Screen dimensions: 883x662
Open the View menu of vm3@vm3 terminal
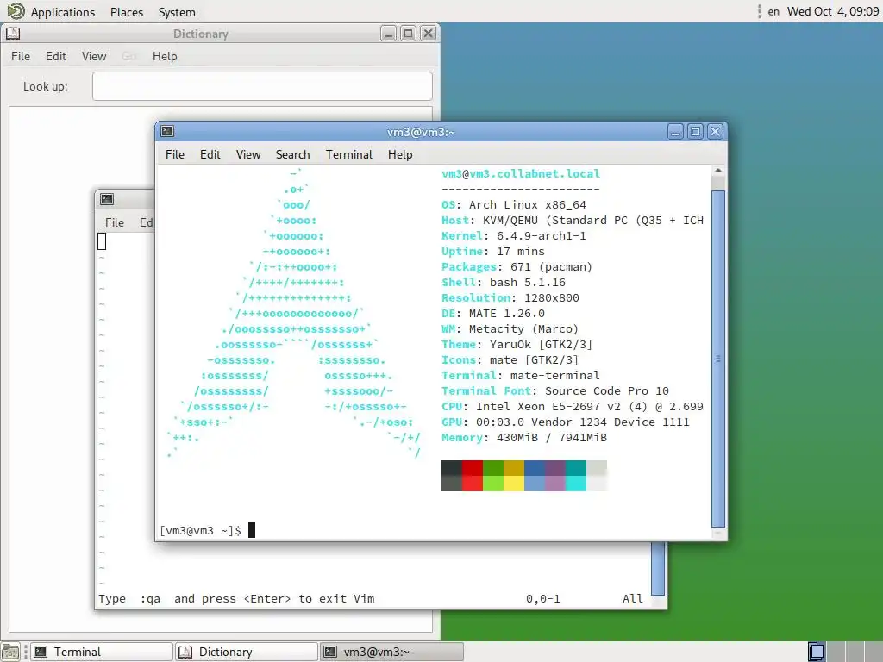[248, 154]
